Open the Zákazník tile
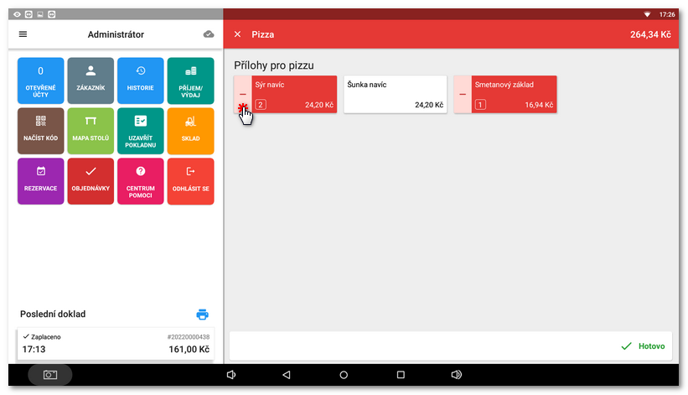 click(91, 81)
